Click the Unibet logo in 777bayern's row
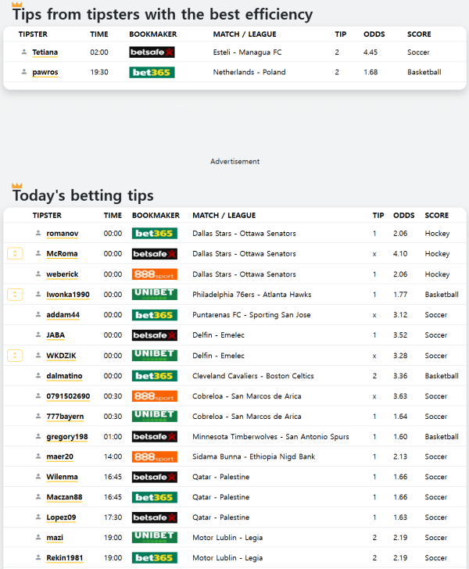The height and width of the screenshot is (569, 469). pyautogui.click(x=154, y=417)
